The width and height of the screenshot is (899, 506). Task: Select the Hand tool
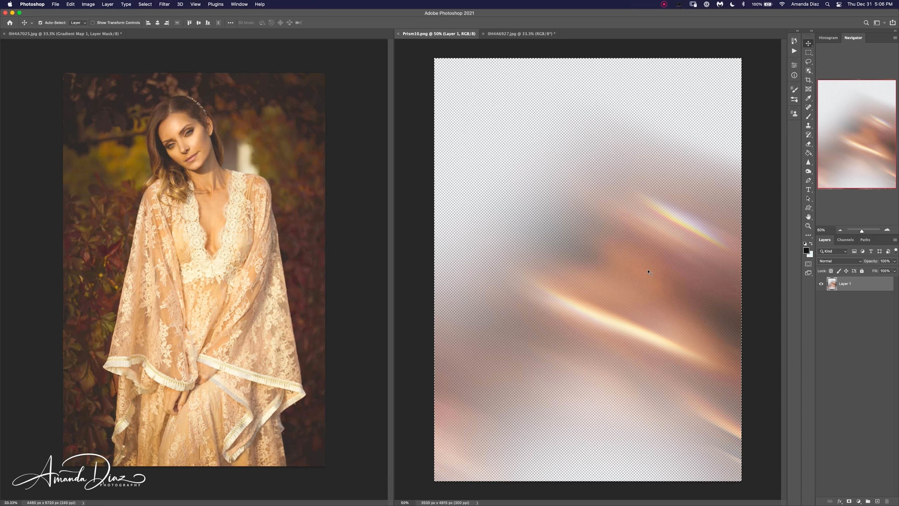[x=808, y=217]
